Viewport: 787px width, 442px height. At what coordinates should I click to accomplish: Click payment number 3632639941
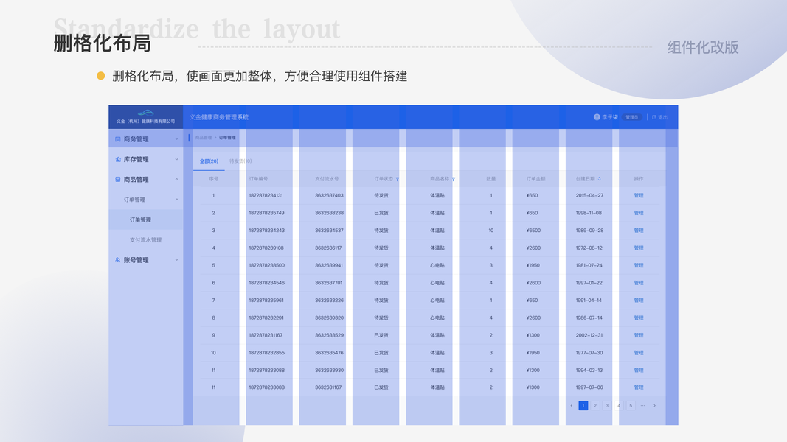tap(329, 266)
